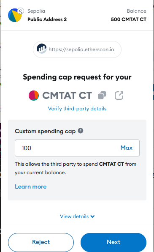154x252 pixels.
Task: Set the spending cap to Max
Action: (x=127, y=148)
